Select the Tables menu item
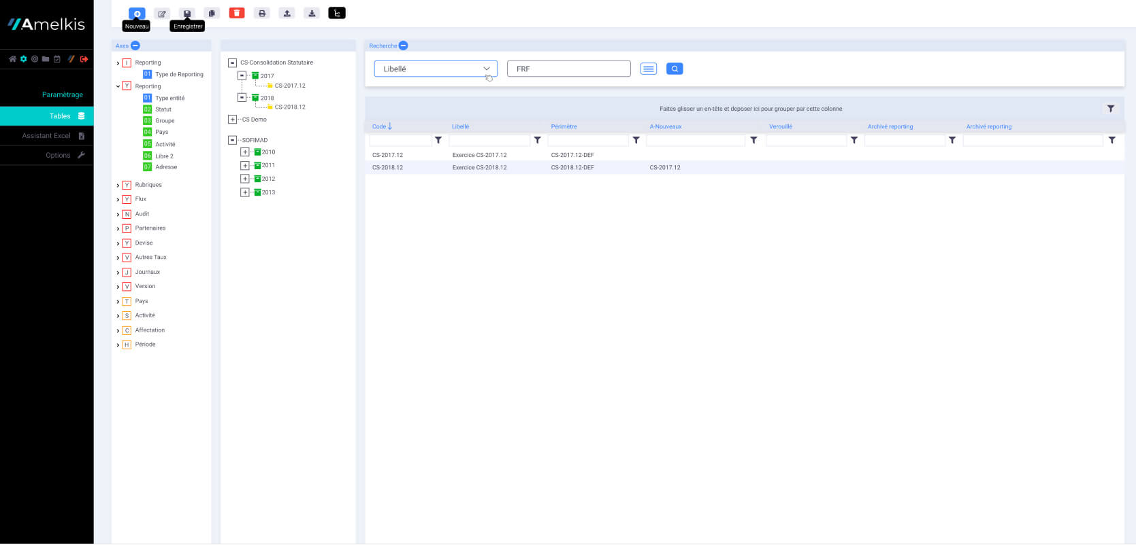The height and width of the screenshot is (545, 1136). tap(47, 116)
